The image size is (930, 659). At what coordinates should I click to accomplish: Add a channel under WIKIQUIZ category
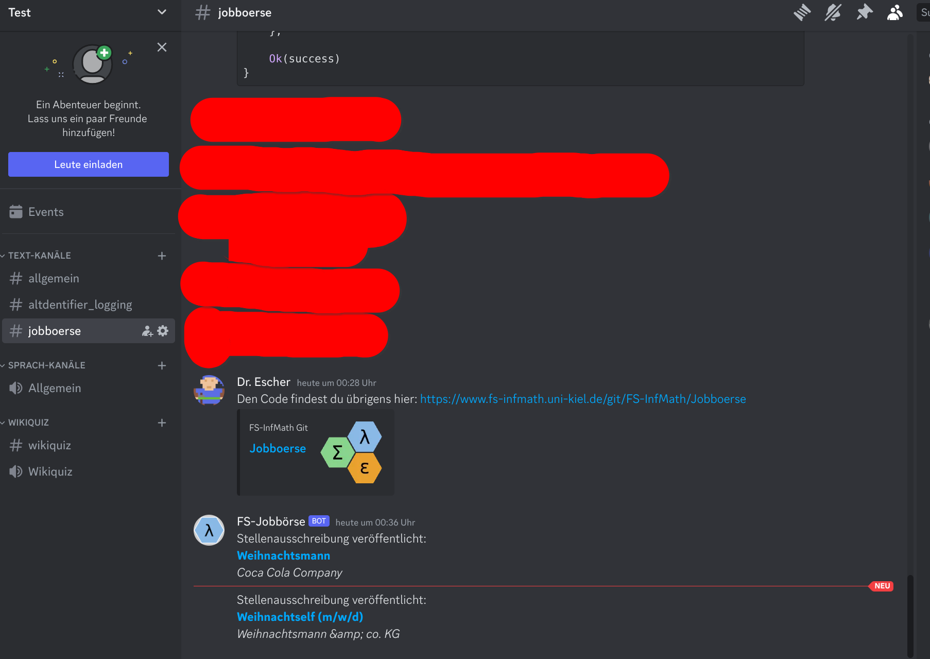point(162,423)
